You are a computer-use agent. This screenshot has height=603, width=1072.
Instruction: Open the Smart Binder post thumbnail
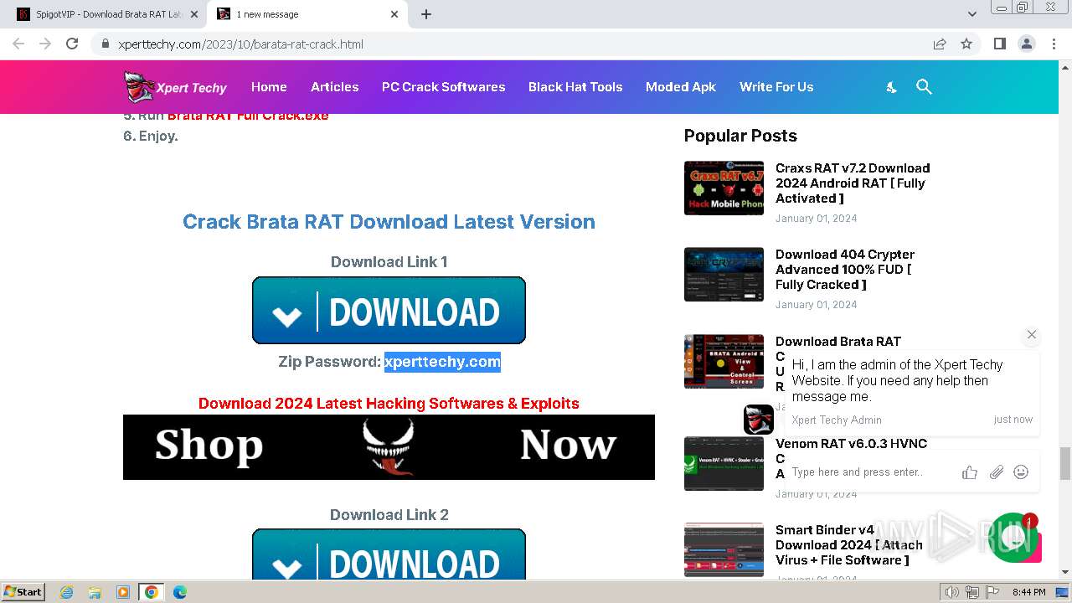724,549
